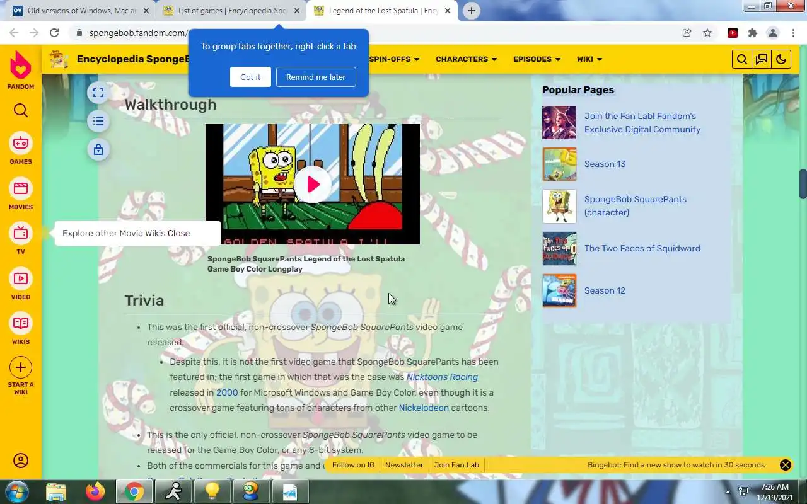807x504 pixels.
Task: Close the Bingebot notification bar
Action: (x=786, y=465)
